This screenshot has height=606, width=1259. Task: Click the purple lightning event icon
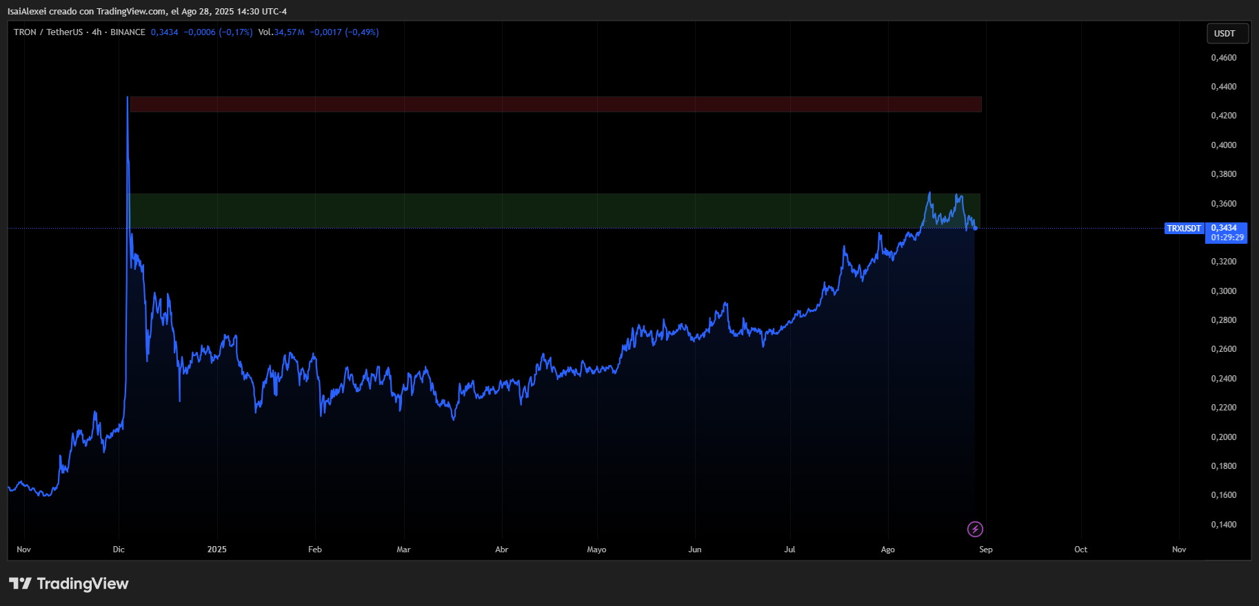[975, 529]
